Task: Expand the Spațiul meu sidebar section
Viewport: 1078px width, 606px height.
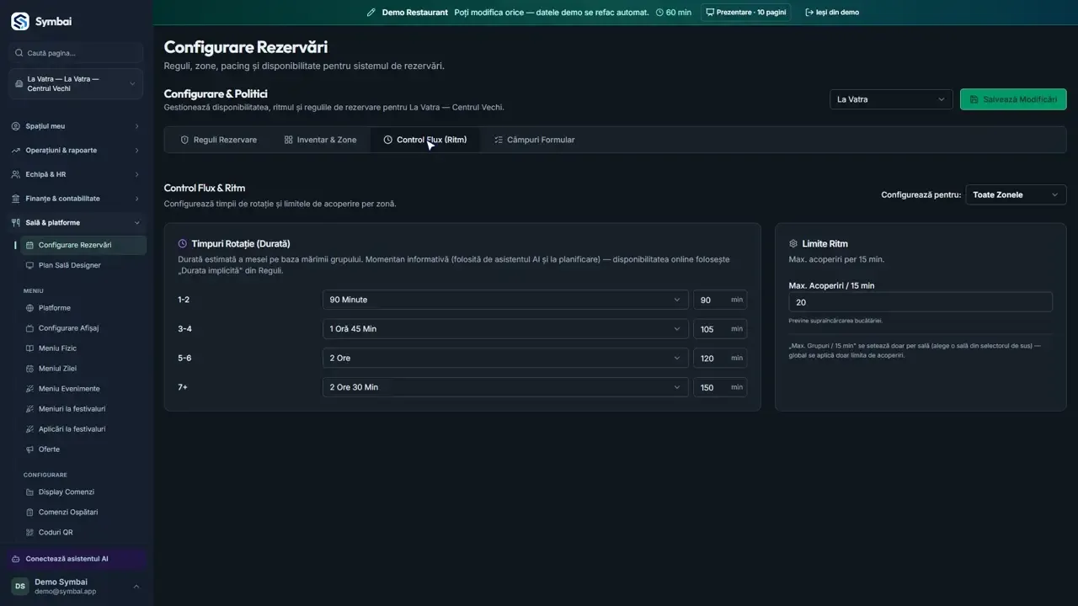Action: point(76,126)
